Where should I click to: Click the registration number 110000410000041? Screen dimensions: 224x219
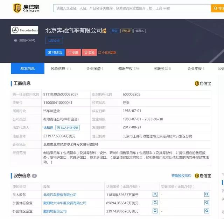click(58, 103)
